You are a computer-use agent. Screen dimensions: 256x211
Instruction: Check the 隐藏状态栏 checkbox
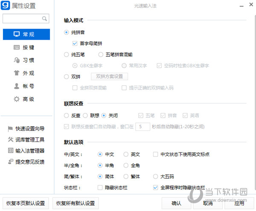pyautogui.click(x=100, y=188)
